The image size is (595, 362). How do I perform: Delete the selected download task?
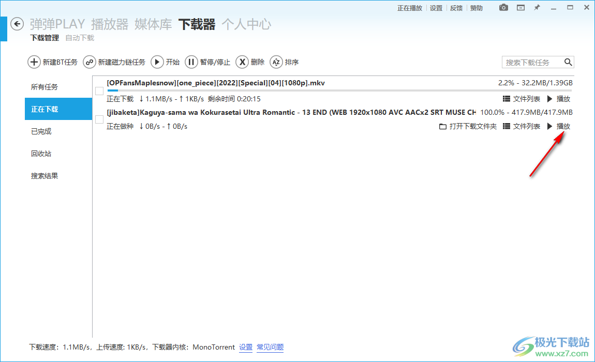click(250, 62)
